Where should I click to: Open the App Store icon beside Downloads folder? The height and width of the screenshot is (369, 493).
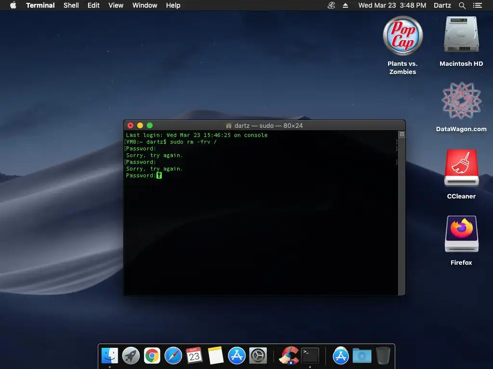click(x=341, y=356)
